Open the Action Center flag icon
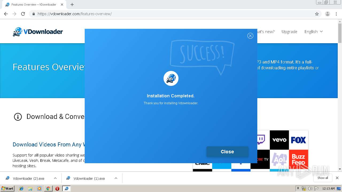 [x=317, y=189]
